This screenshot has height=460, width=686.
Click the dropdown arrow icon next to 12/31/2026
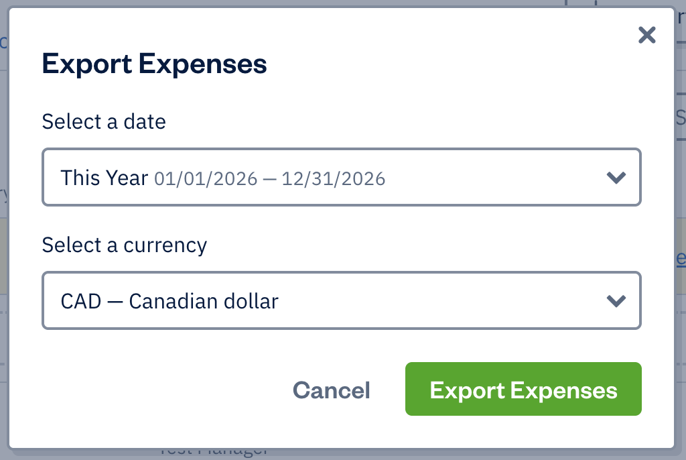(x=615, y=177)
